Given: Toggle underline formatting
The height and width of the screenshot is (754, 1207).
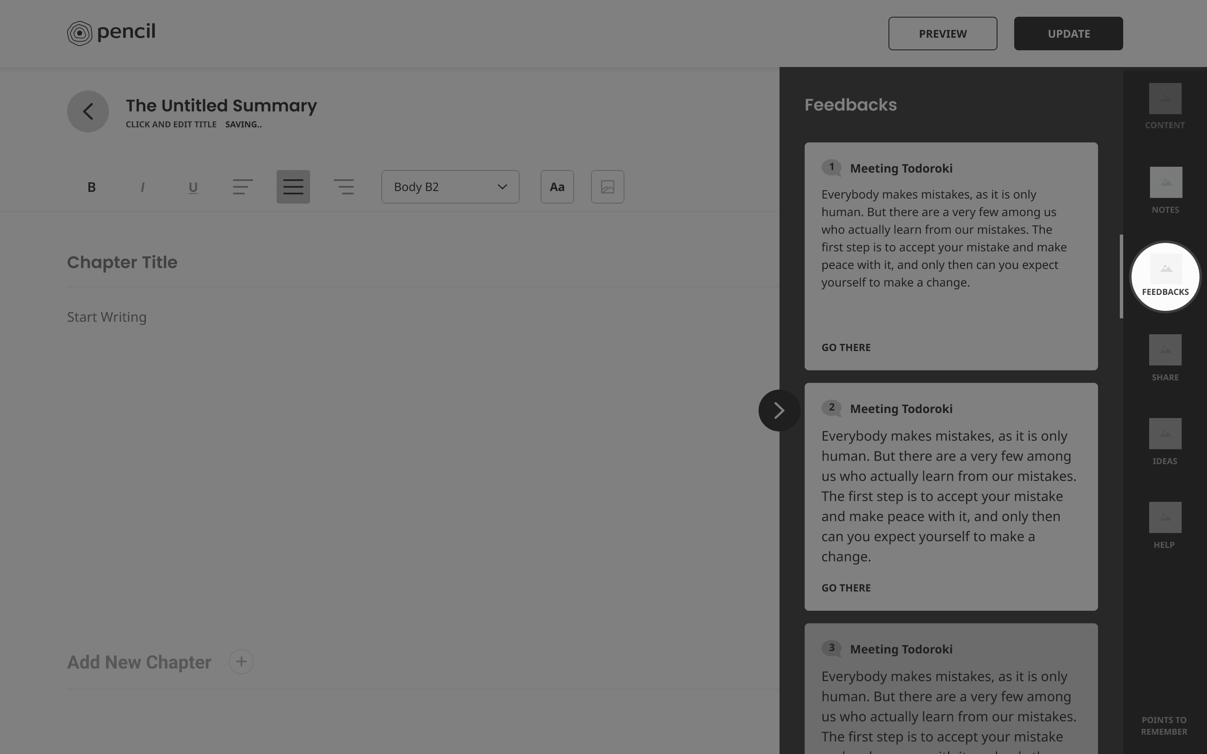Looking at the screenshot, I should [193, 187].
